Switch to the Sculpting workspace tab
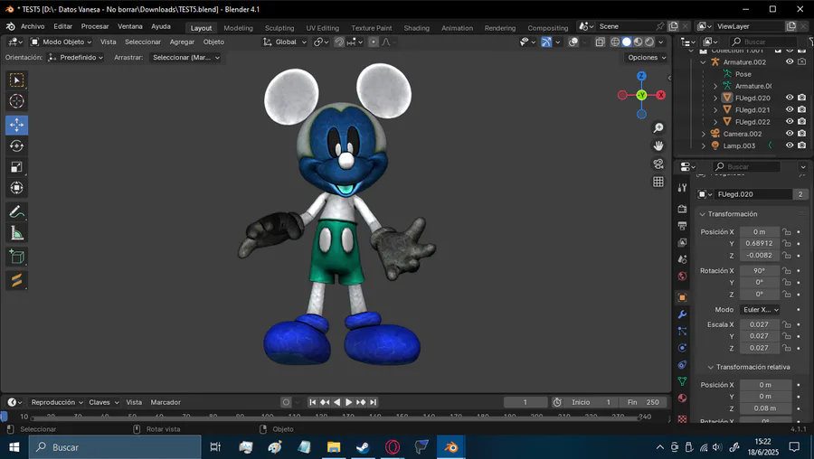The image size is (814, 459). pyautogui.click(x=279, y=28)
